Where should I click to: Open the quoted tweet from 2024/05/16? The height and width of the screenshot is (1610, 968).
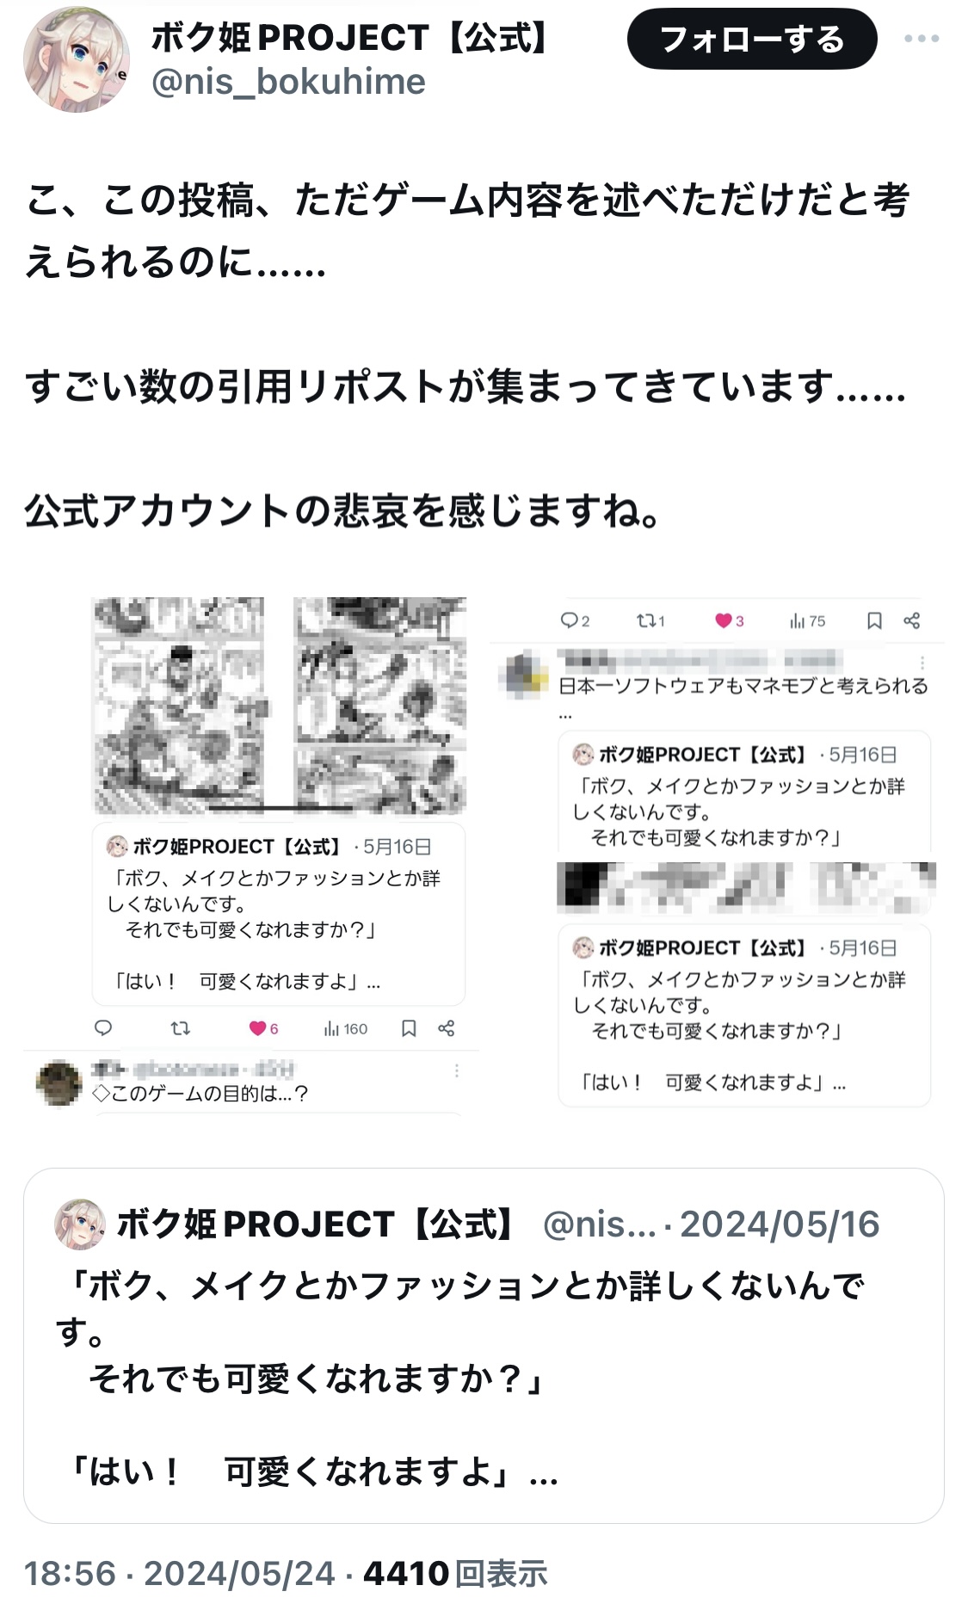coord(484,1346)
